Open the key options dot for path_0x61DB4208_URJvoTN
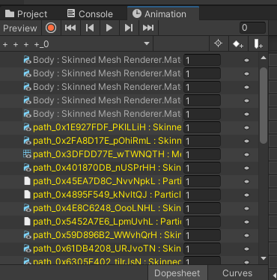 (x=246, y=249)
